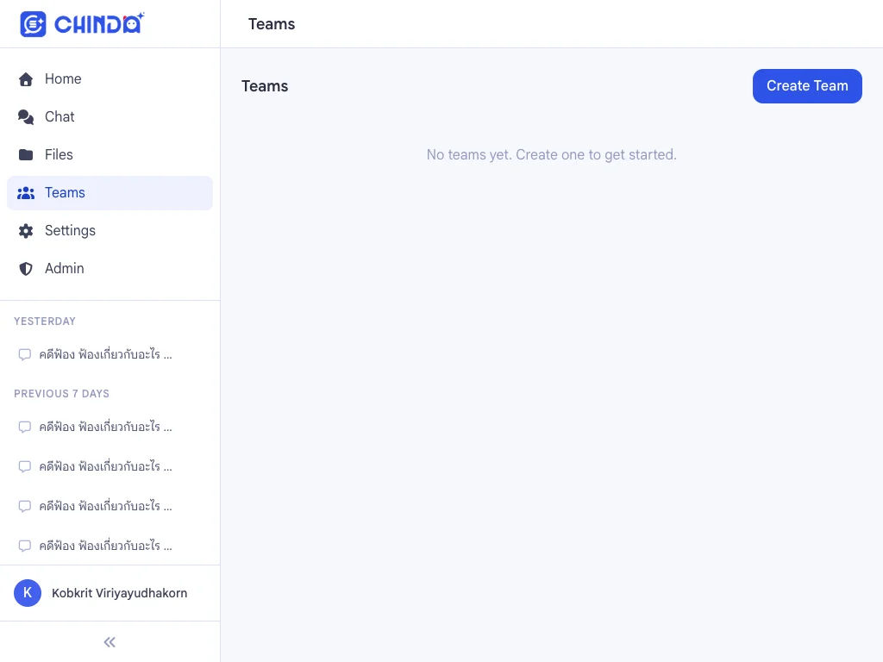Image resolution: width=883 pixels, height=662 pixels.
Task: Click the chat bubble icon under Yesterday
Action: [x=25, y=354]
